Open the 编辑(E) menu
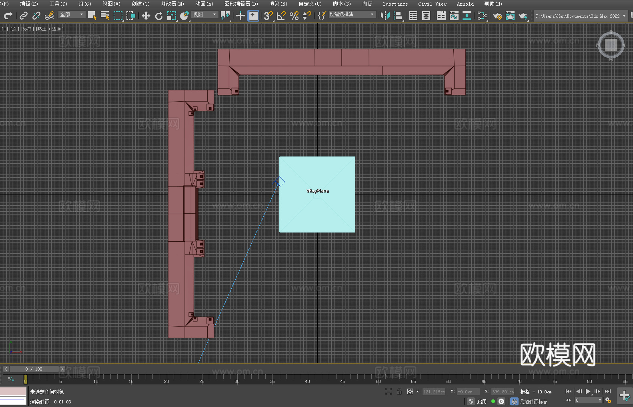This screenshot has width=633, height=407. pyautogui.click(x=29, y=4)
